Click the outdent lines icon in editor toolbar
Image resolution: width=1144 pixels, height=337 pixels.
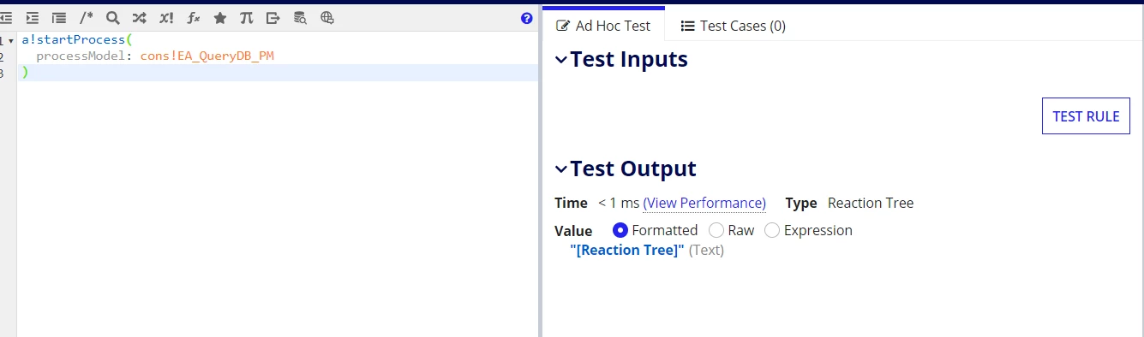click(x=6, y=18)
